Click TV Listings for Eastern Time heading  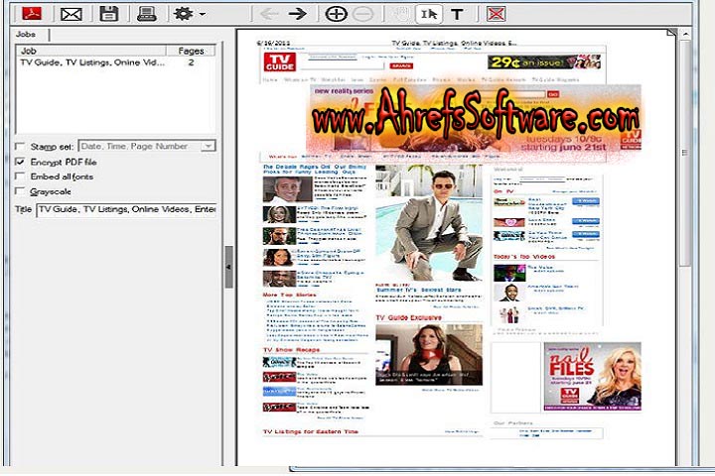[x=311, y=431]
